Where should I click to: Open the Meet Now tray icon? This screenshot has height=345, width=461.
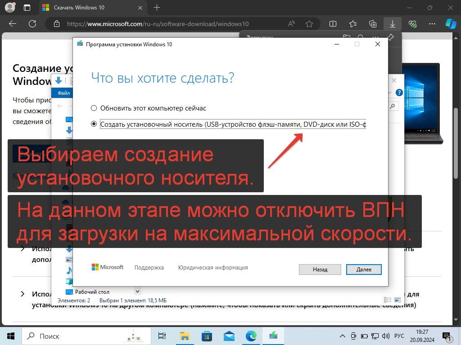[353, 336]
